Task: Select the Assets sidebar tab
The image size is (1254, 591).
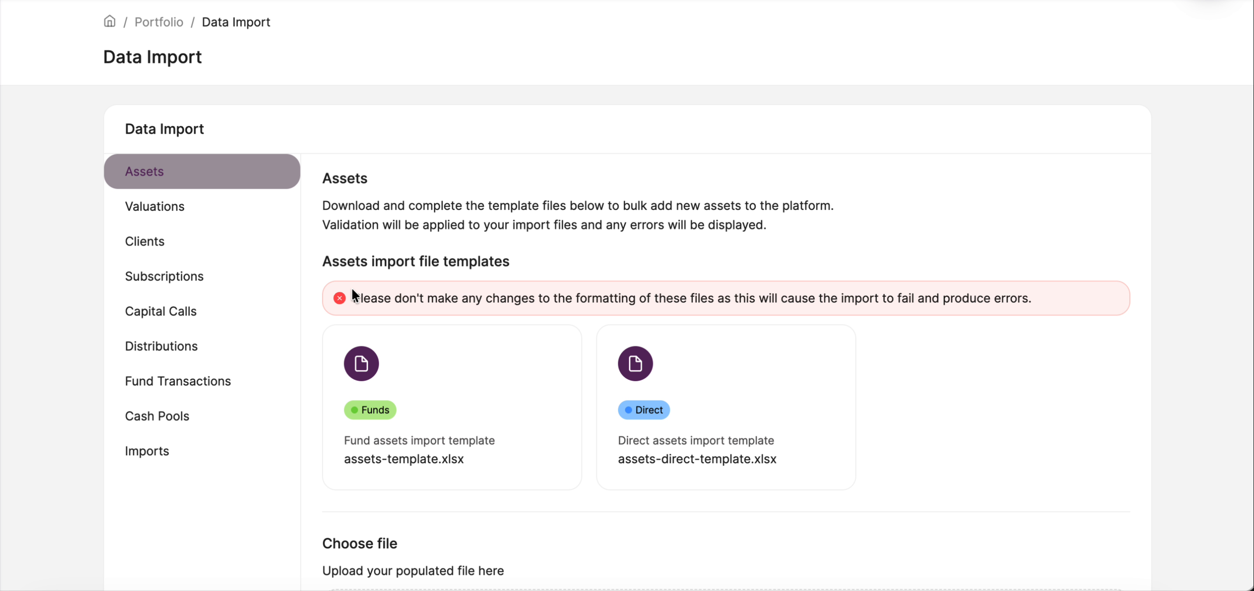Action: coord(202,171)
